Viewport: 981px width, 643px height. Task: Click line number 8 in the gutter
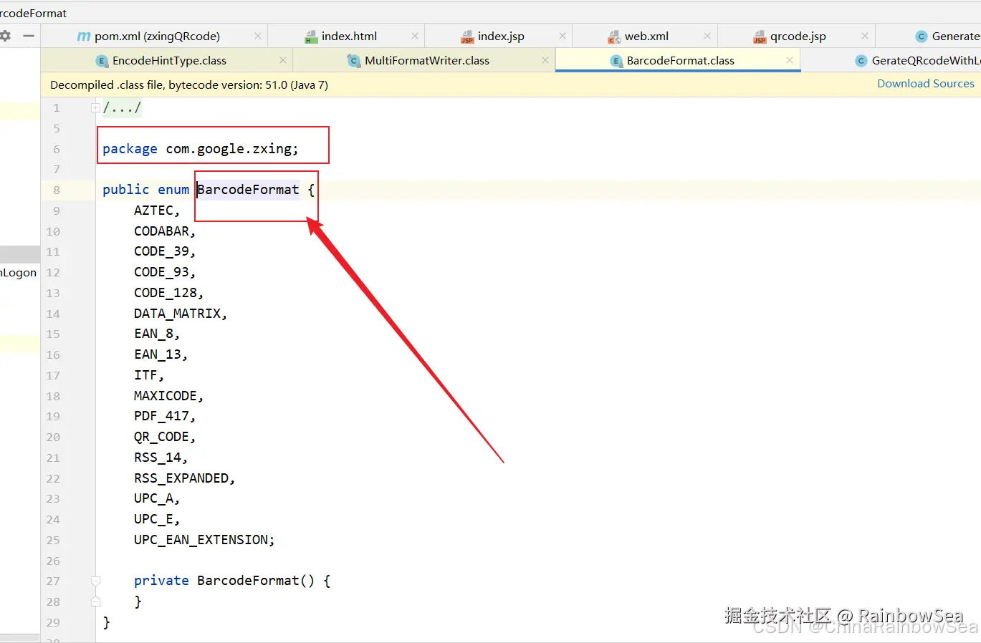[x=56, y=190]
